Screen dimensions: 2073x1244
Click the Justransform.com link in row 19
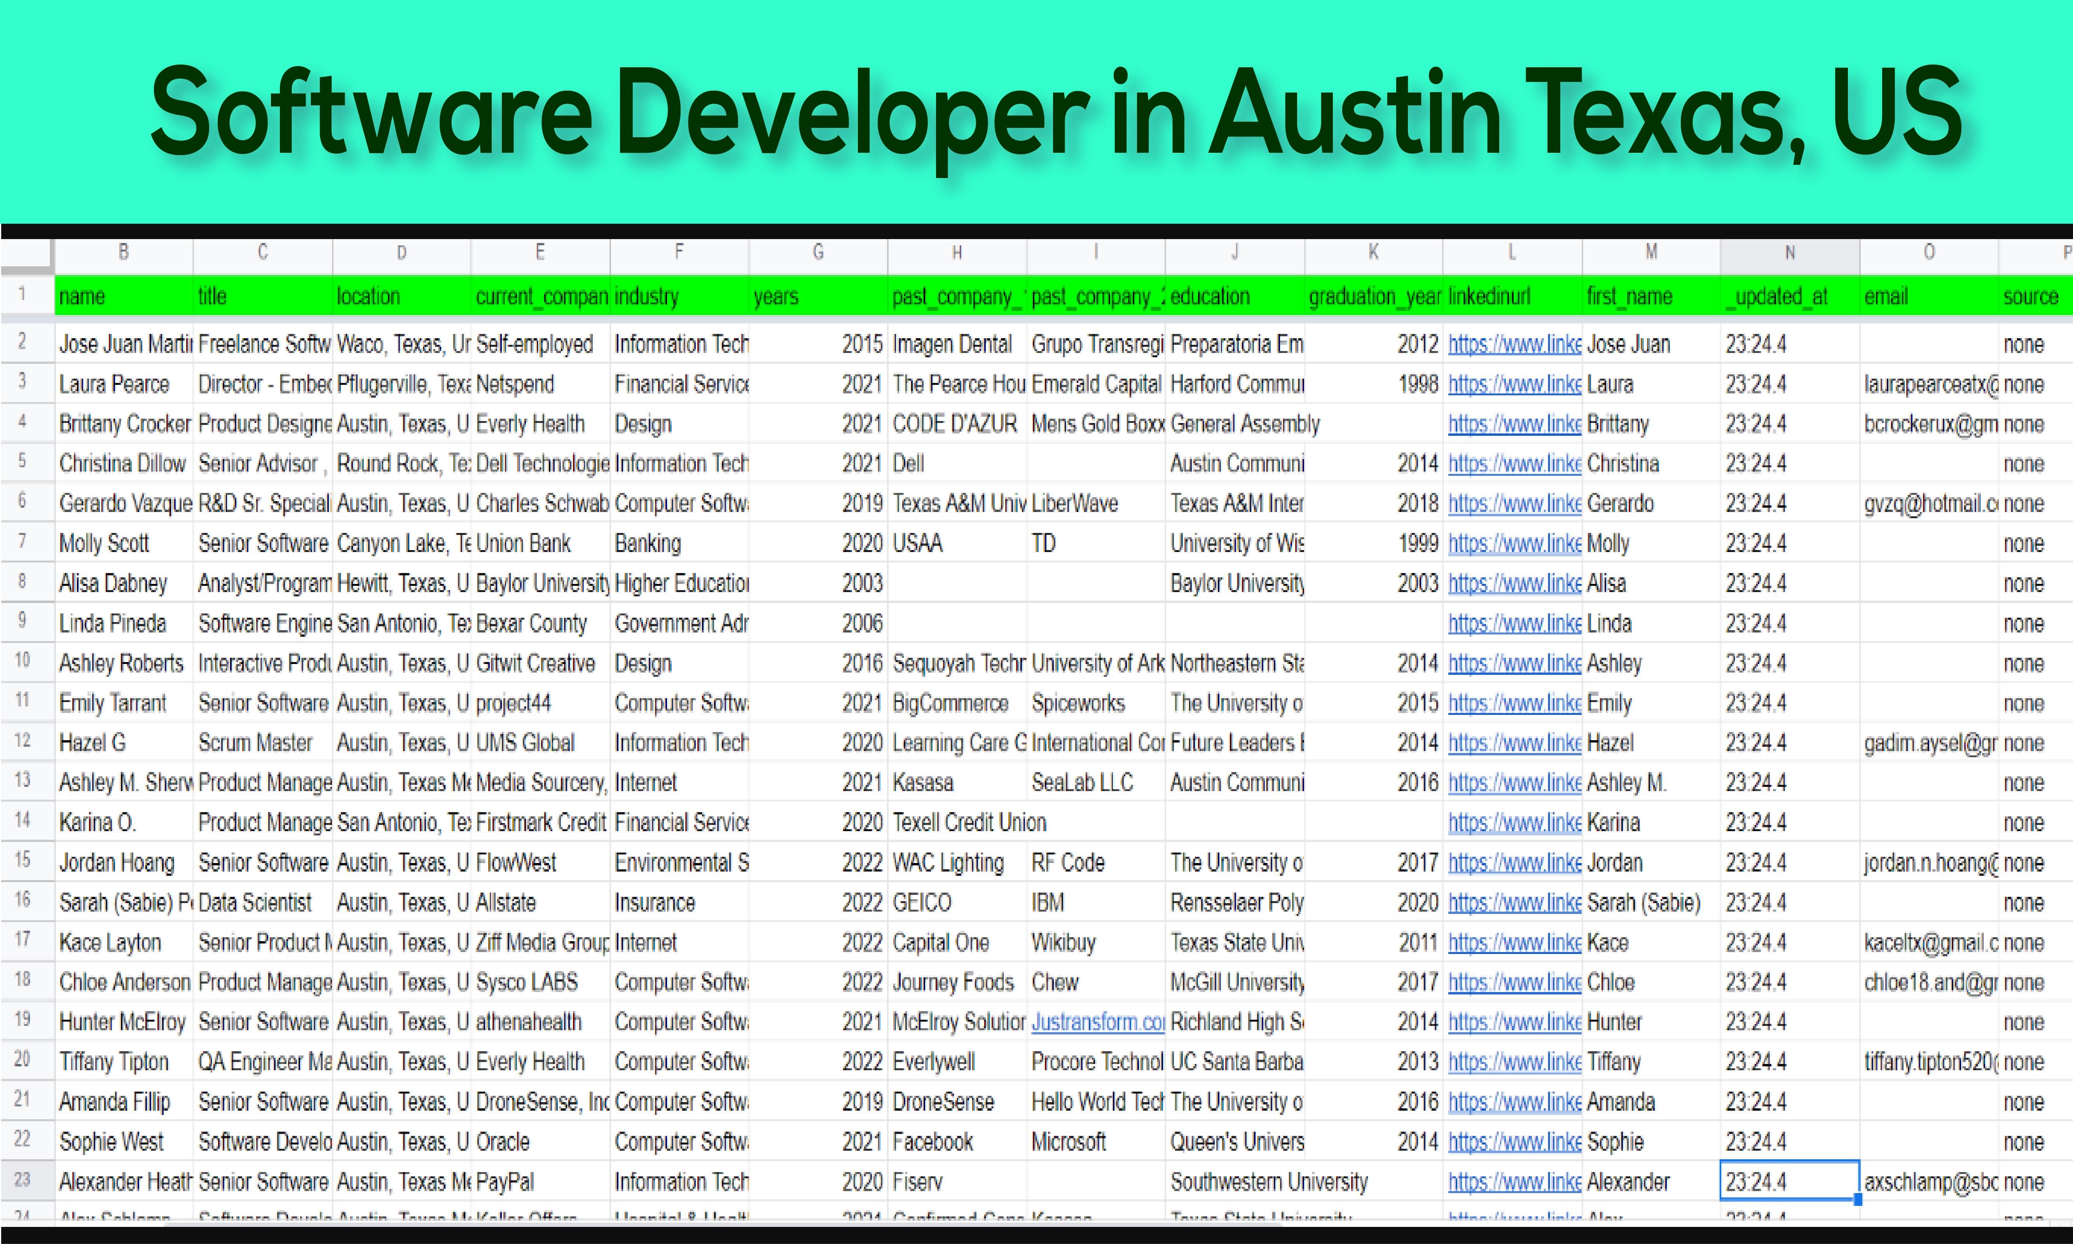pyautogui.click(x=1097, y=1023)
